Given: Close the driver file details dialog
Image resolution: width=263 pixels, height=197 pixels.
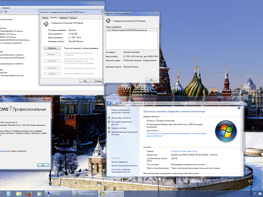Looking at the screenshot, I should [155, 13].
